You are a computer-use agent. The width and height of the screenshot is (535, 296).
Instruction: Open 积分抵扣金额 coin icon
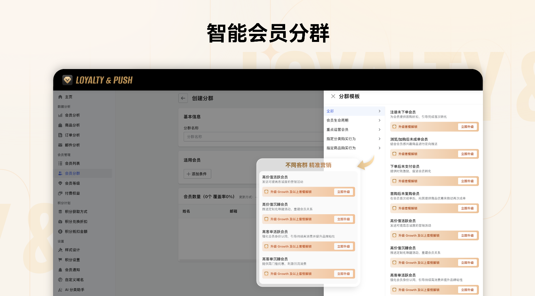tap(60, 232)
